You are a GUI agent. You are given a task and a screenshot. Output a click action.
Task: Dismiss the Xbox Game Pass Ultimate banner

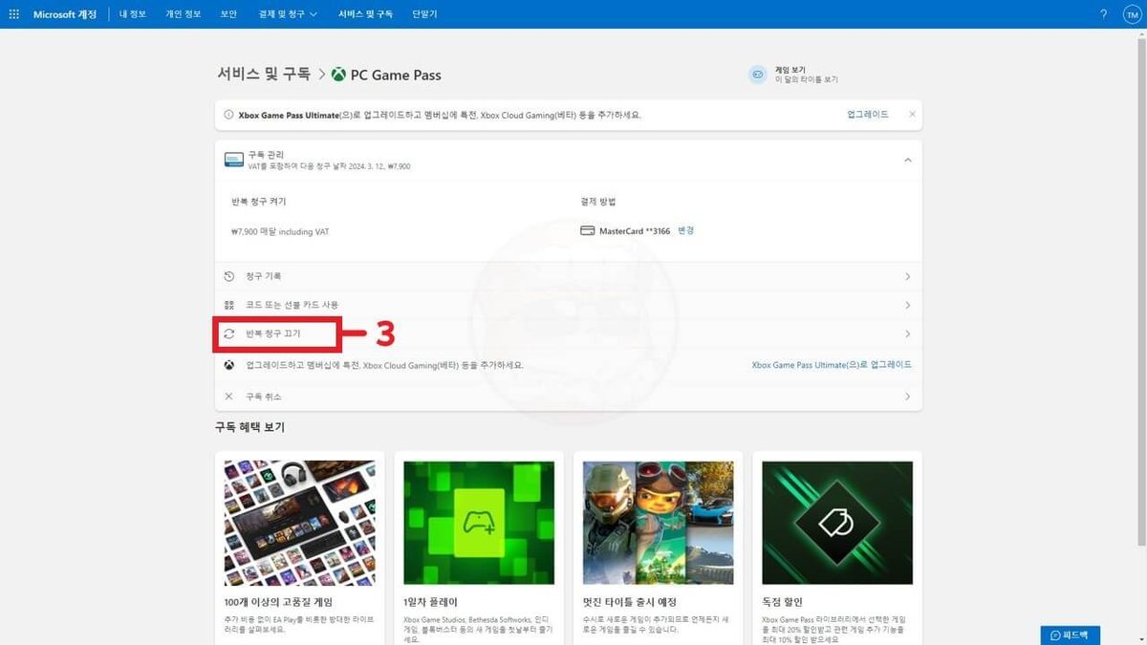912,115
